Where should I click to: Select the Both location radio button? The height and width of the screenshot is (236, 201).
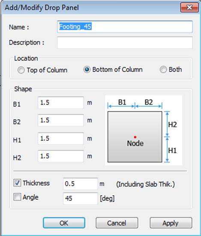pos(163,69)
